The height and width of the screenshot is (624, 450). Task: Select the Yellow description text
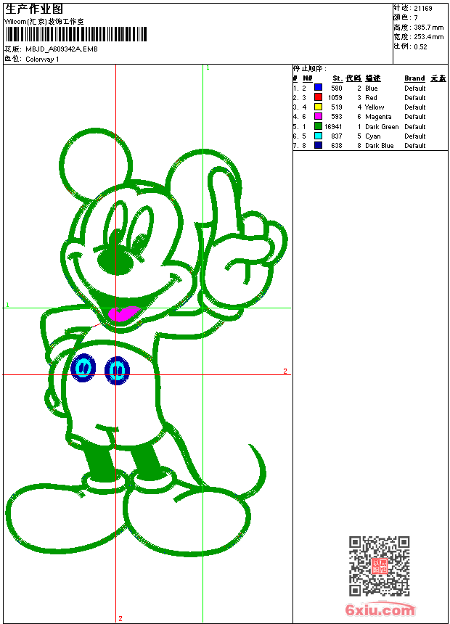375,107
